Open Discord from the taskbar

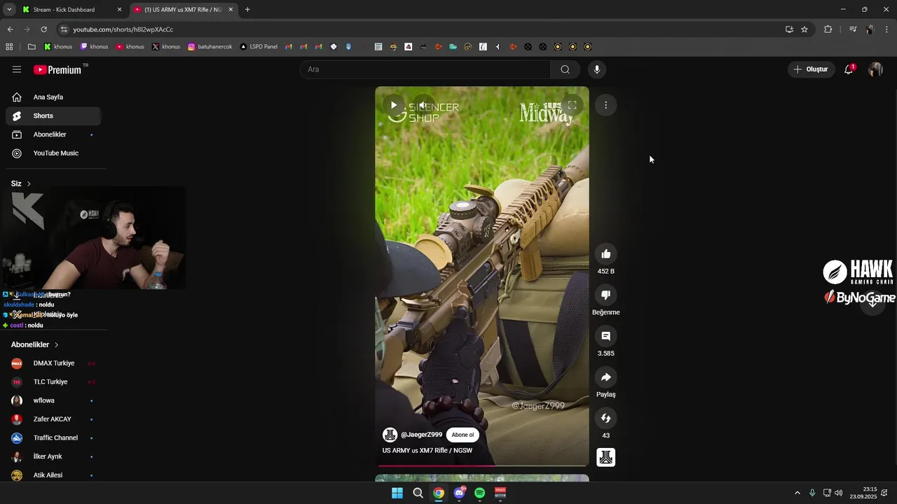point(459,493)
